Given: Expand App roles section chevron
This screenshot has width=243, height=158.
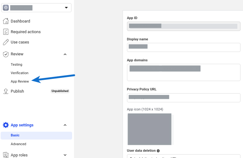Looking at the screenshot, I should coord(65,155).
